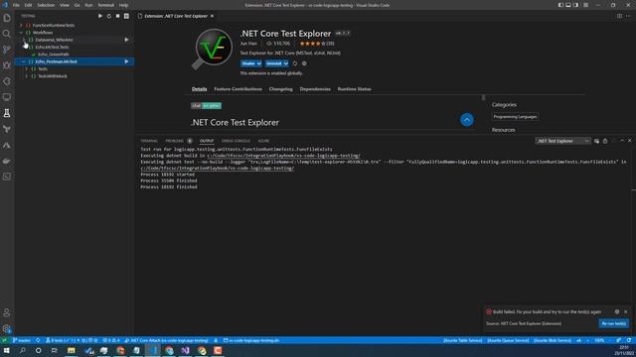Open Run and Debug view

click(x=7, y=65)
